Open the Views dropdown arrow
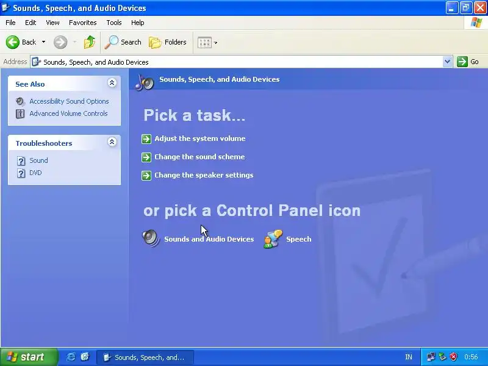The image size is (488, 366). pos(216,43)
